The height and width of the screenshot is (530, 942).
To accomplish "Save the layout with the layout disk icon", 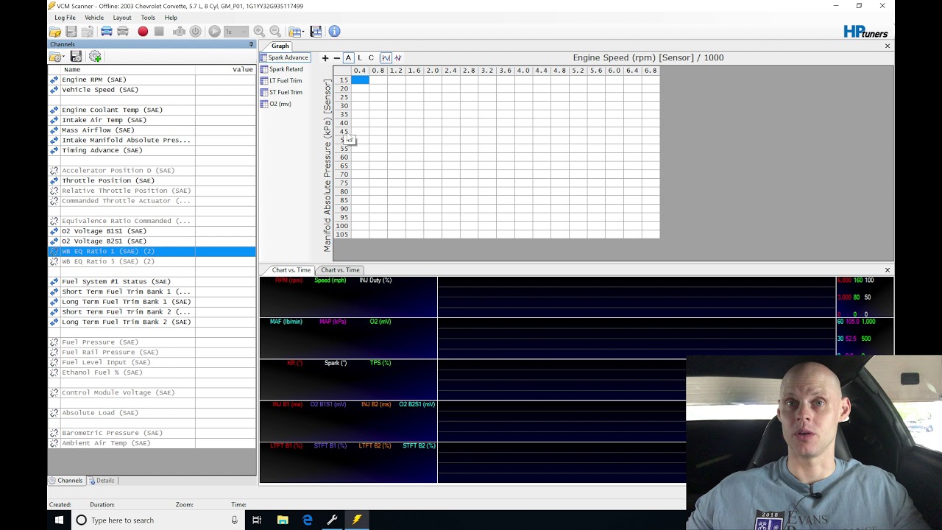I will (316, 32).
